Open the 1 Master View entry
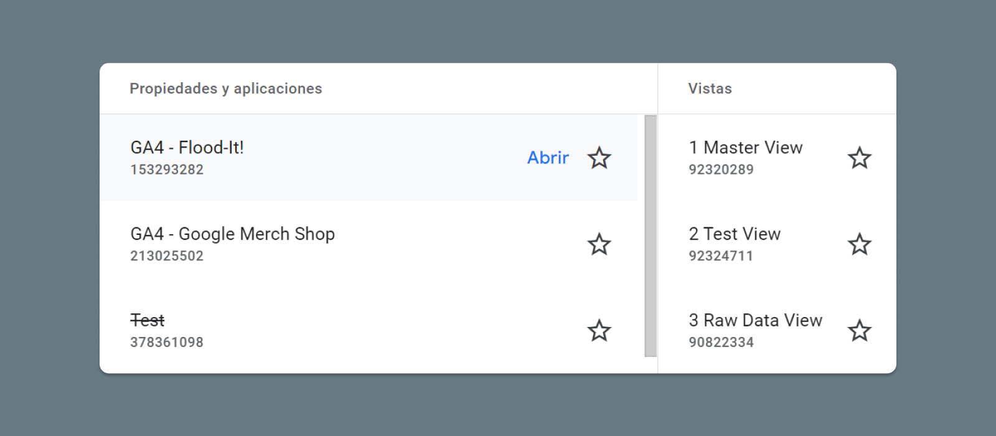This screenshot has height=436, width=996. pyautogui.click(x=745, y=148)
